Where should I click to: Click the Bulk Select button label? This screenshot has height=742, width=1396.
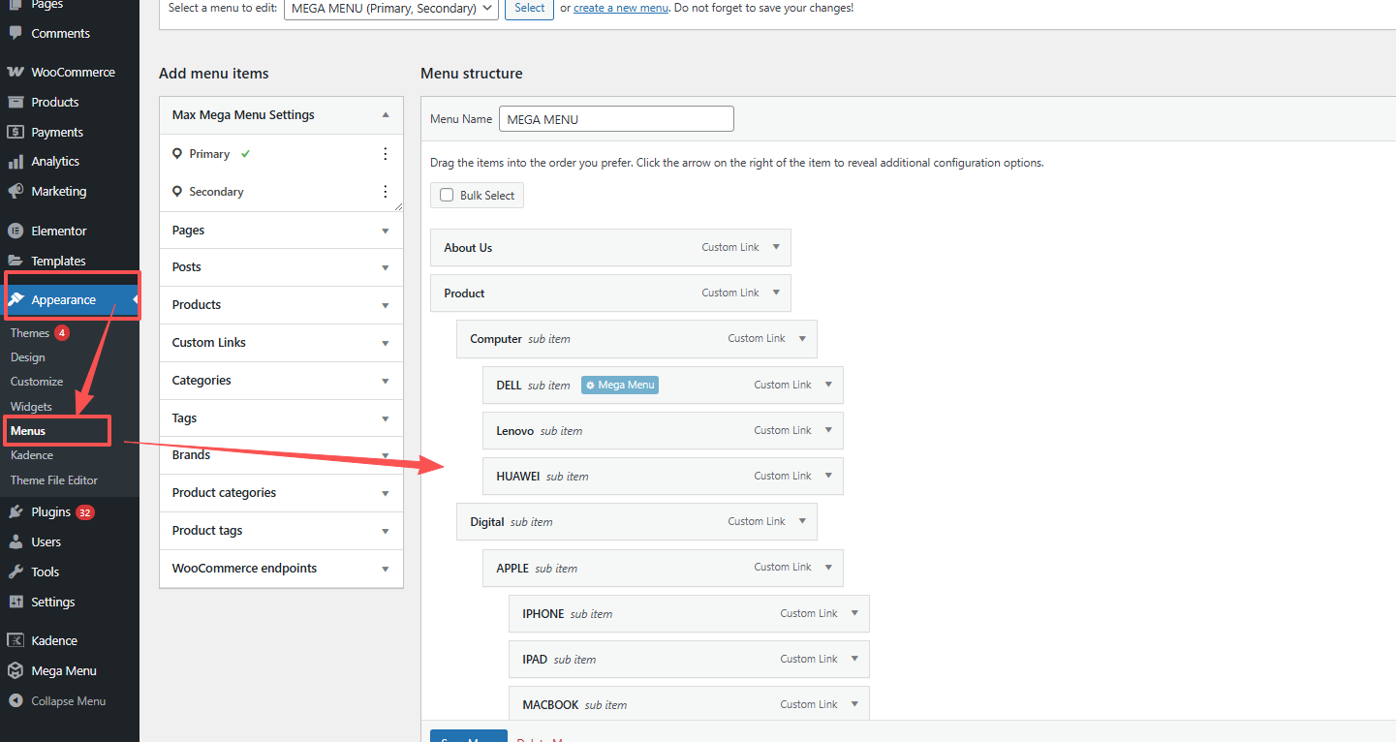(x=487, y=195)
